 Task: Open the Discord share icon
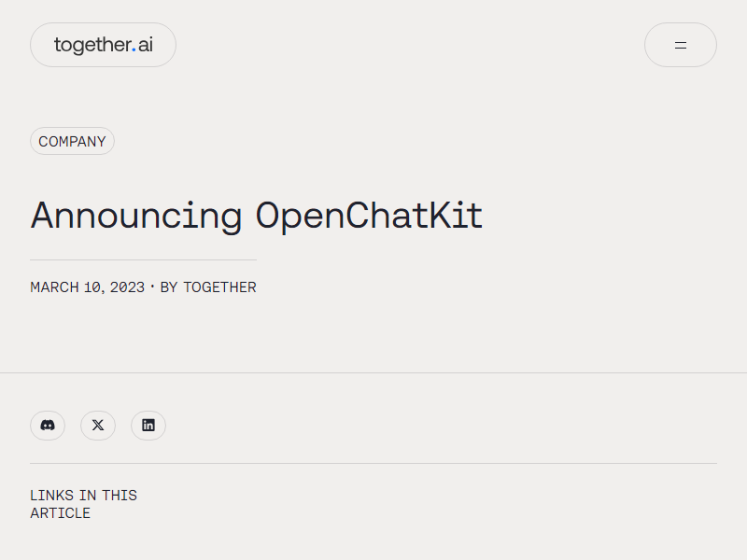coord(48,426)
